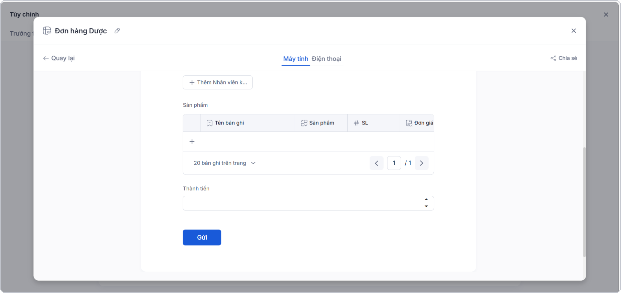Close the Tùy chỉnh background window
621x293 pixels.
(606, 15)
